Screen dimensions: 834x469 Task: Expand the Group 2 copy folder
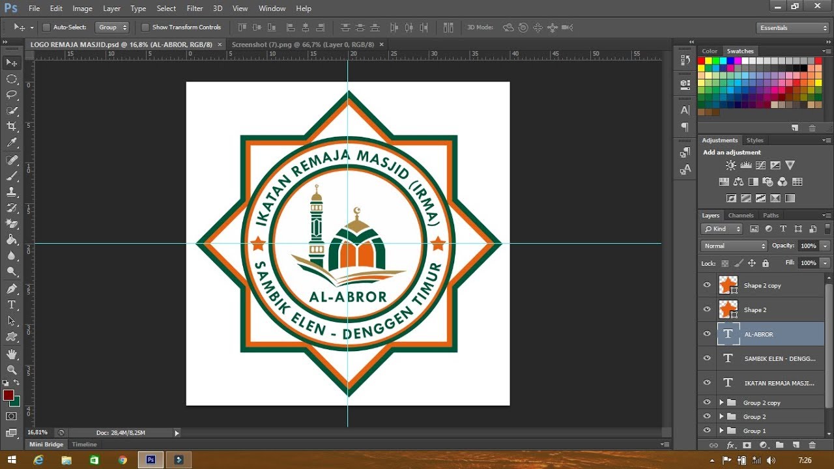[x=721, y=403]
